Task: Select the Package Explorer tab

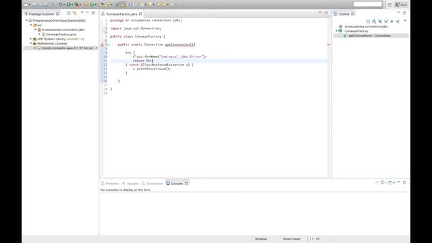Action: 41,13
